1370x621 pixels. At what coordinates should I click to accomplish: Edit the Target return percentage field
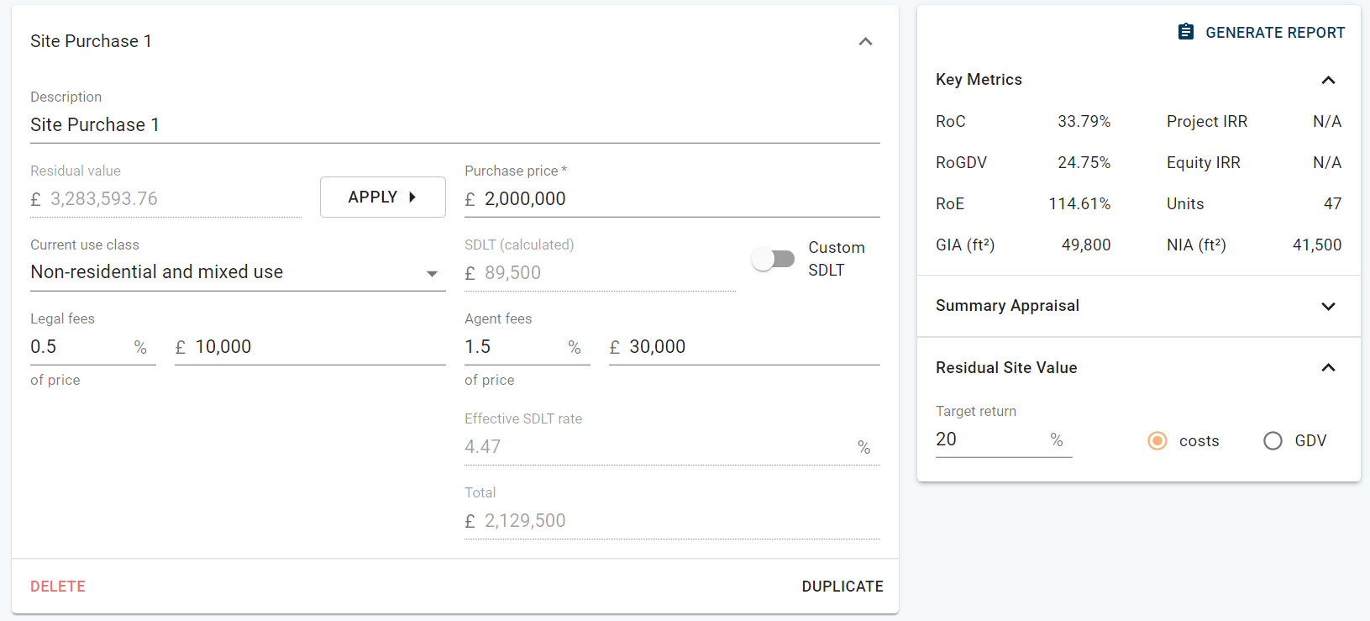click(989, 439)
